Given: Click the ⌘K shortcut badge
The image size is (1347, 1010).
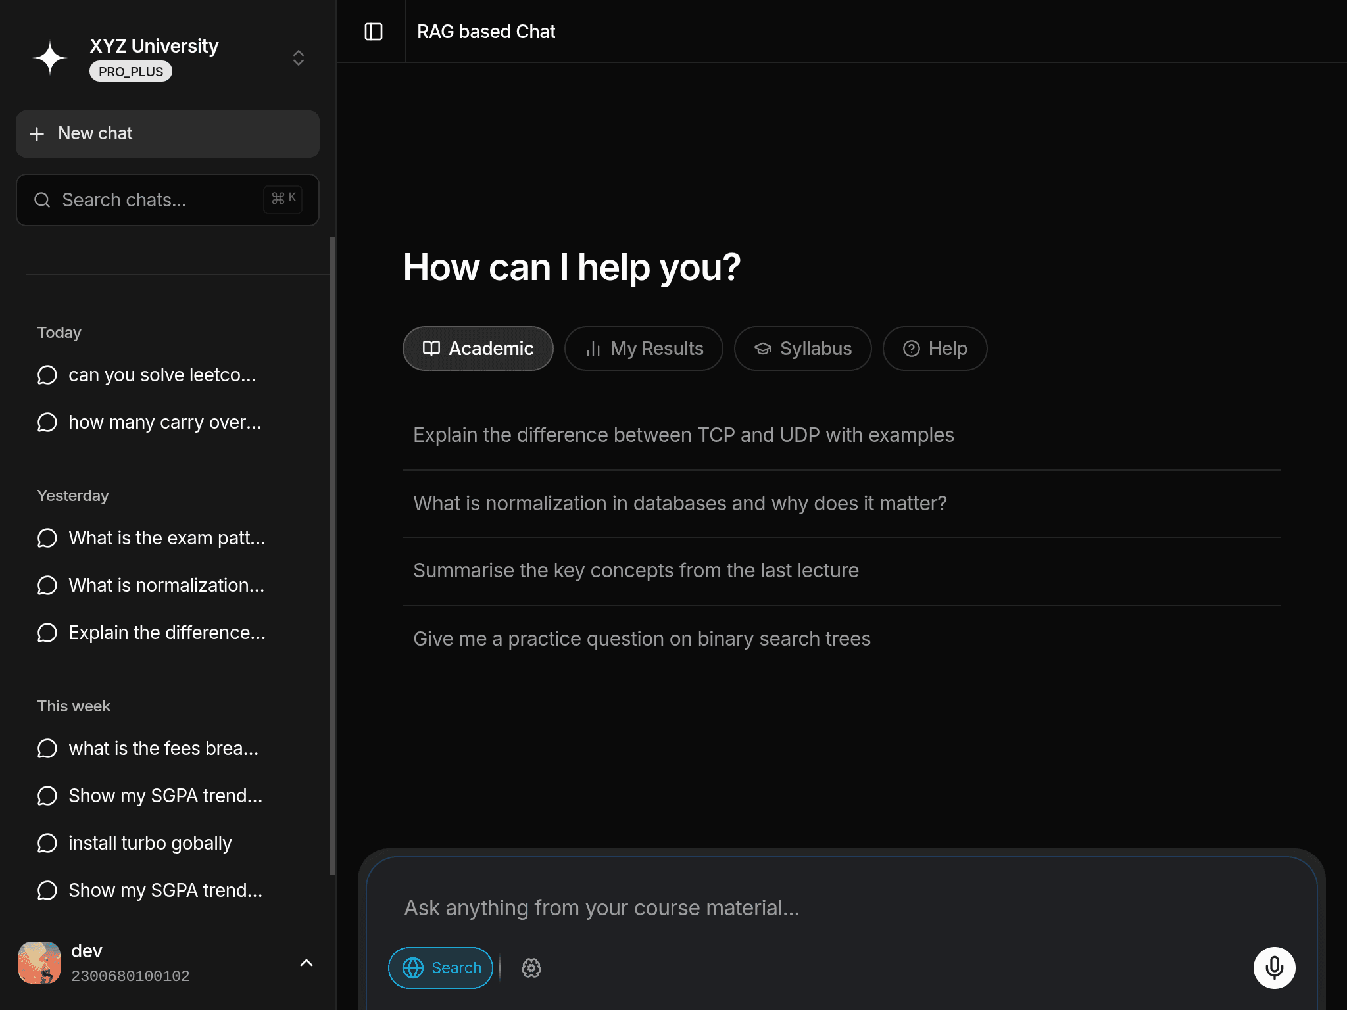Looking at the screenshot, I should point(283,199).
